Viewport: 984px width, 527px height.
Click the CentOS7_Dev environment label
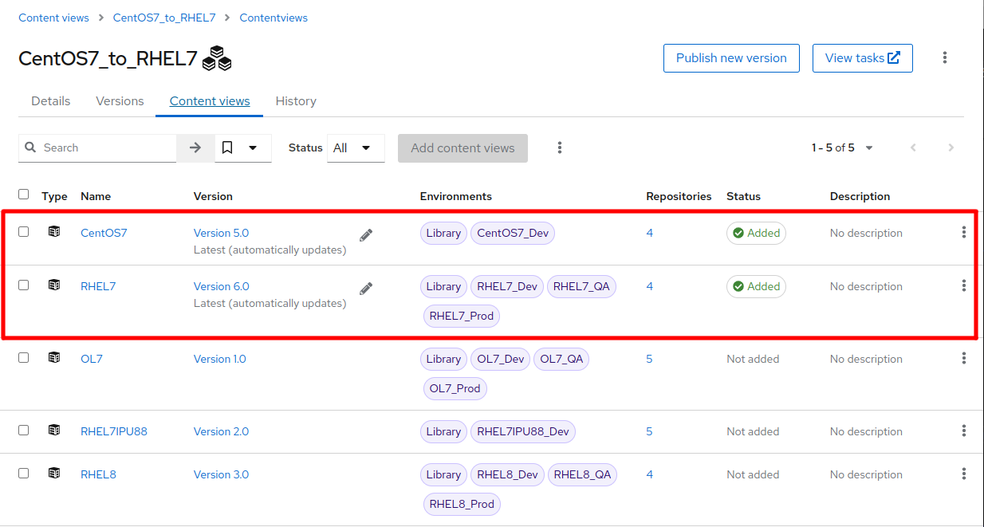click(513, 233)
